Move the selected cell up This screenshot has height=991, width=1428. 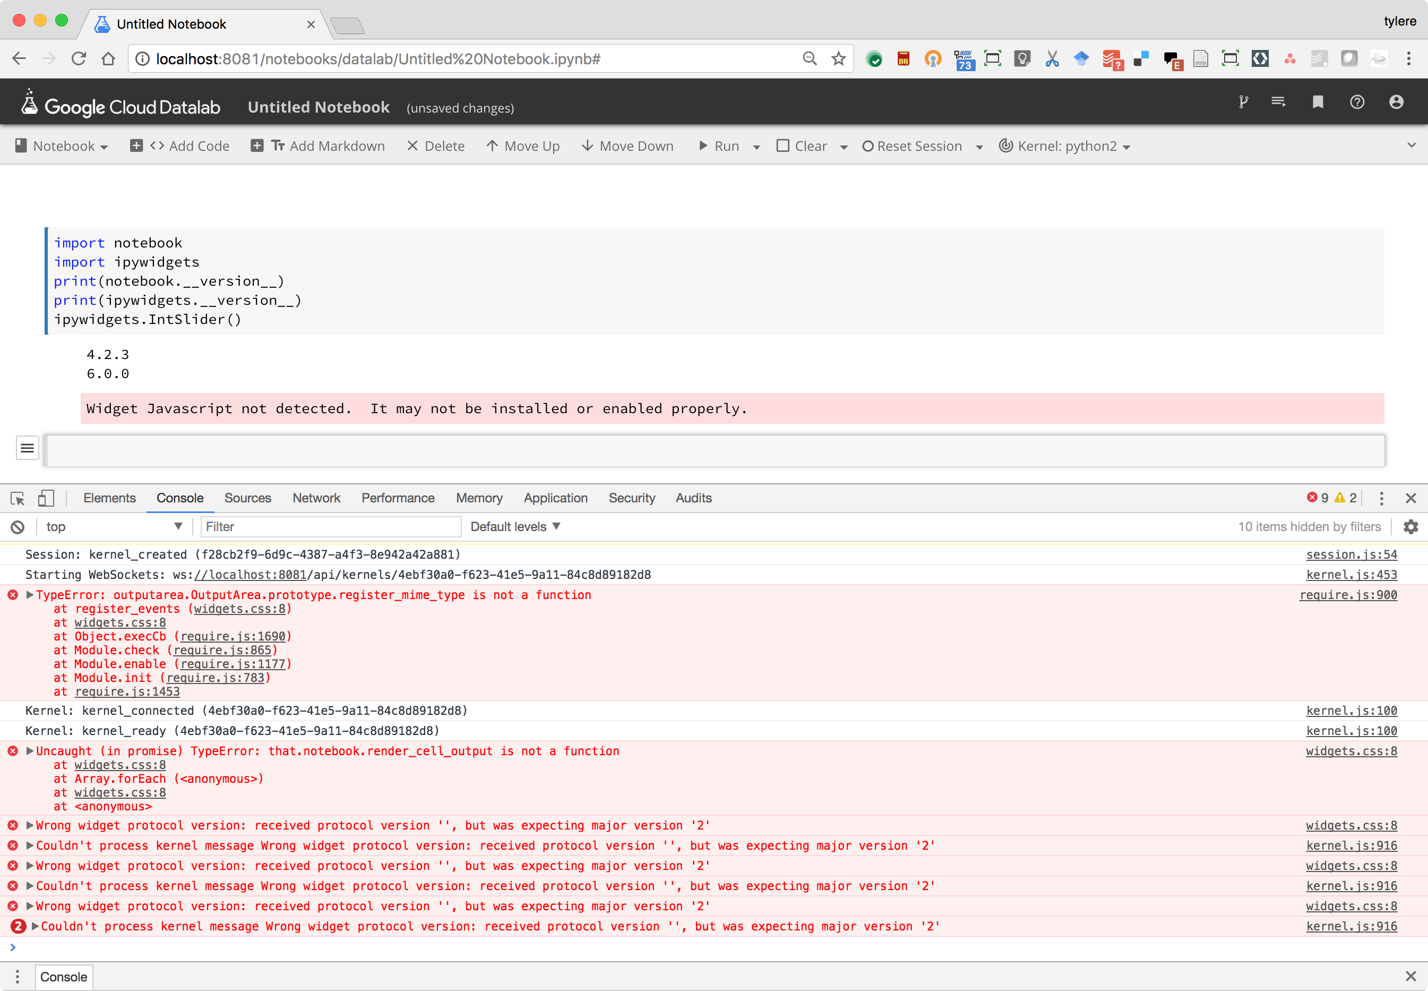tap(522, 146)
